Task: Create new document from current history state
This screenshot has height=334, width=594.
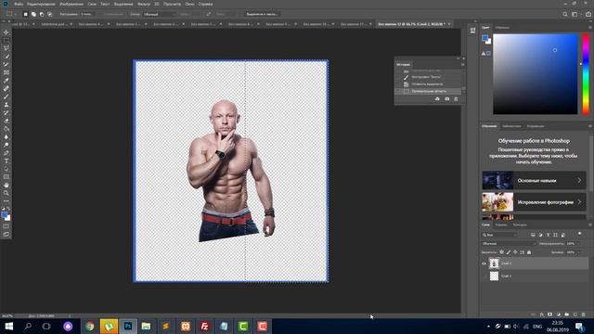Action: coord(437,99)
